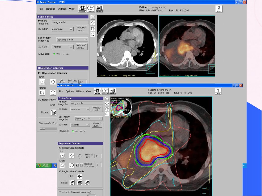The image size is (262, 196).
Task: Select front window's top image-side shift box icon
Action: (x=107, y=99)
